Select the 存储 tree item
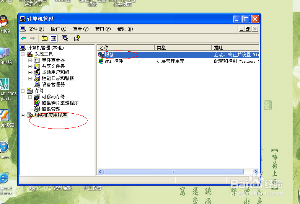300x204 pixels. coord(39,91)
